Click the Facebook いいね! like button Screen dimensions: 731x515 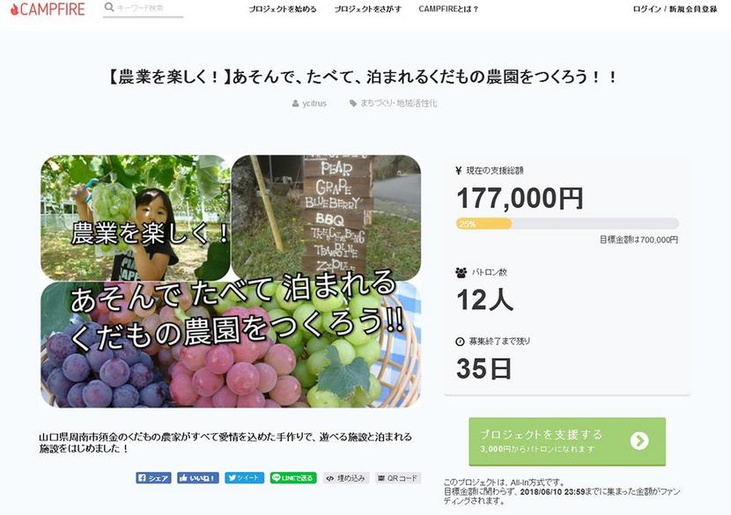[x=197, y=478]
